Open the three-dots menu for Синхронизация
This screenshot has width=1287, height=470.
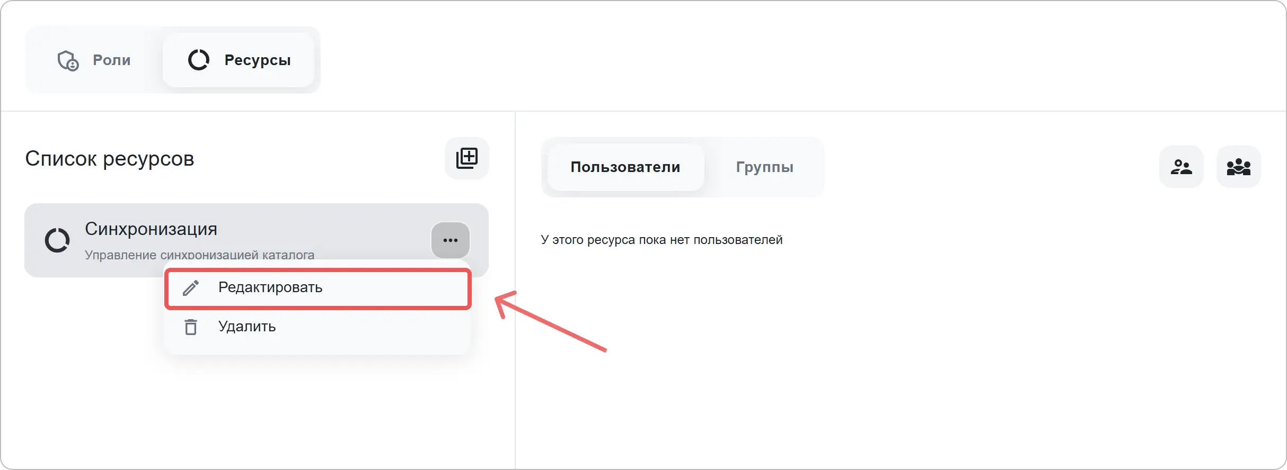451,240
